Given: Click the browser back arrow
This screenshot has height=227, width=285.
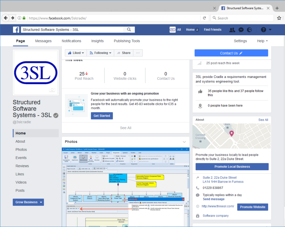Looking at the screenshot, I should (6, 18).
